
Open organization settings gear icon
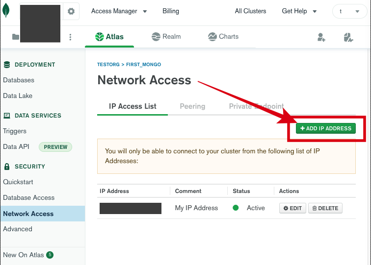pyautogui.click(x=71, y=11)
